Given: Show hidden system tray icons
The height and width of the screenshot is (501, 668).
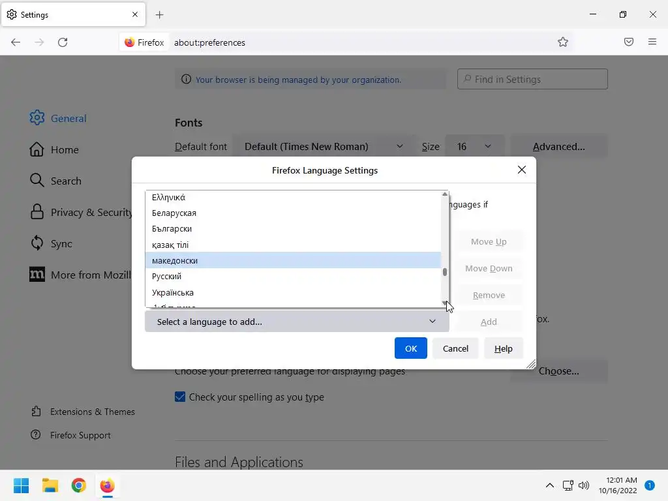Looking at the screenshot, I should click(550, 485).
